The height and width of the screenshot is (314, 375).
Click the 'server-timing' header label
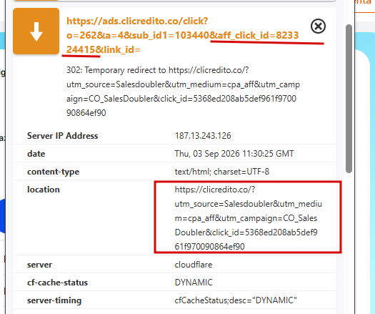click(54, 300)
